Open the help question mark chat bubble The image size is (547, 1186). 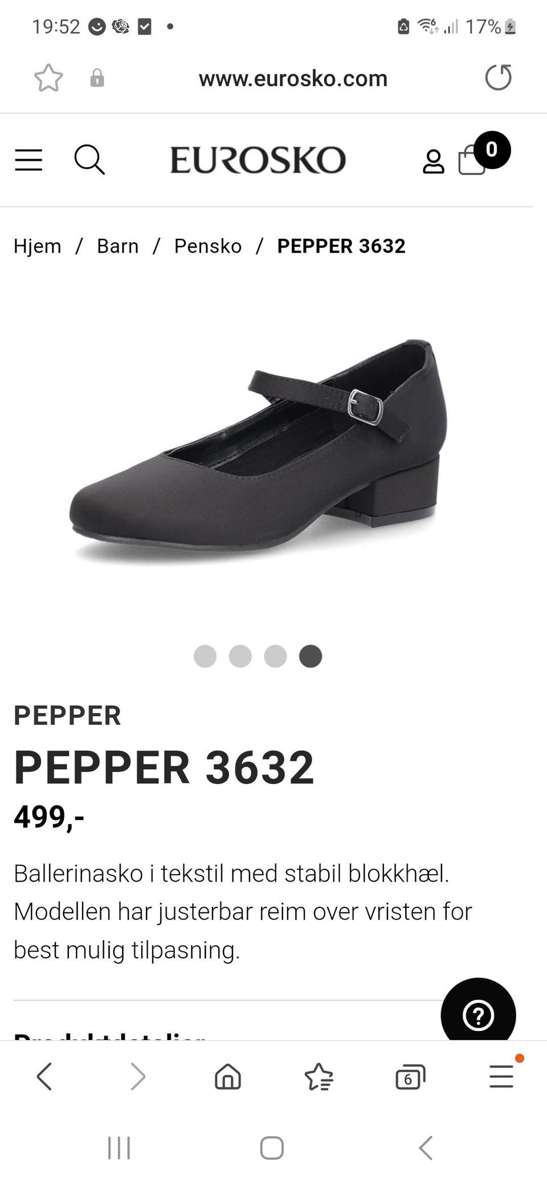[x=478, y=1015]
